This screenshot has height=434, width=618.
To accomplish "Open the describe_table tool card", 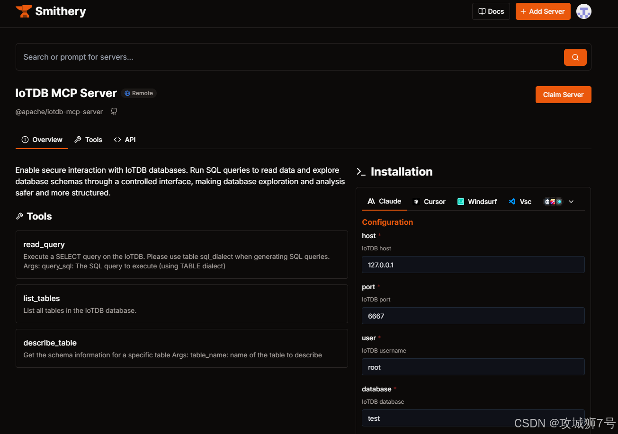I will (x=182, y=348).
